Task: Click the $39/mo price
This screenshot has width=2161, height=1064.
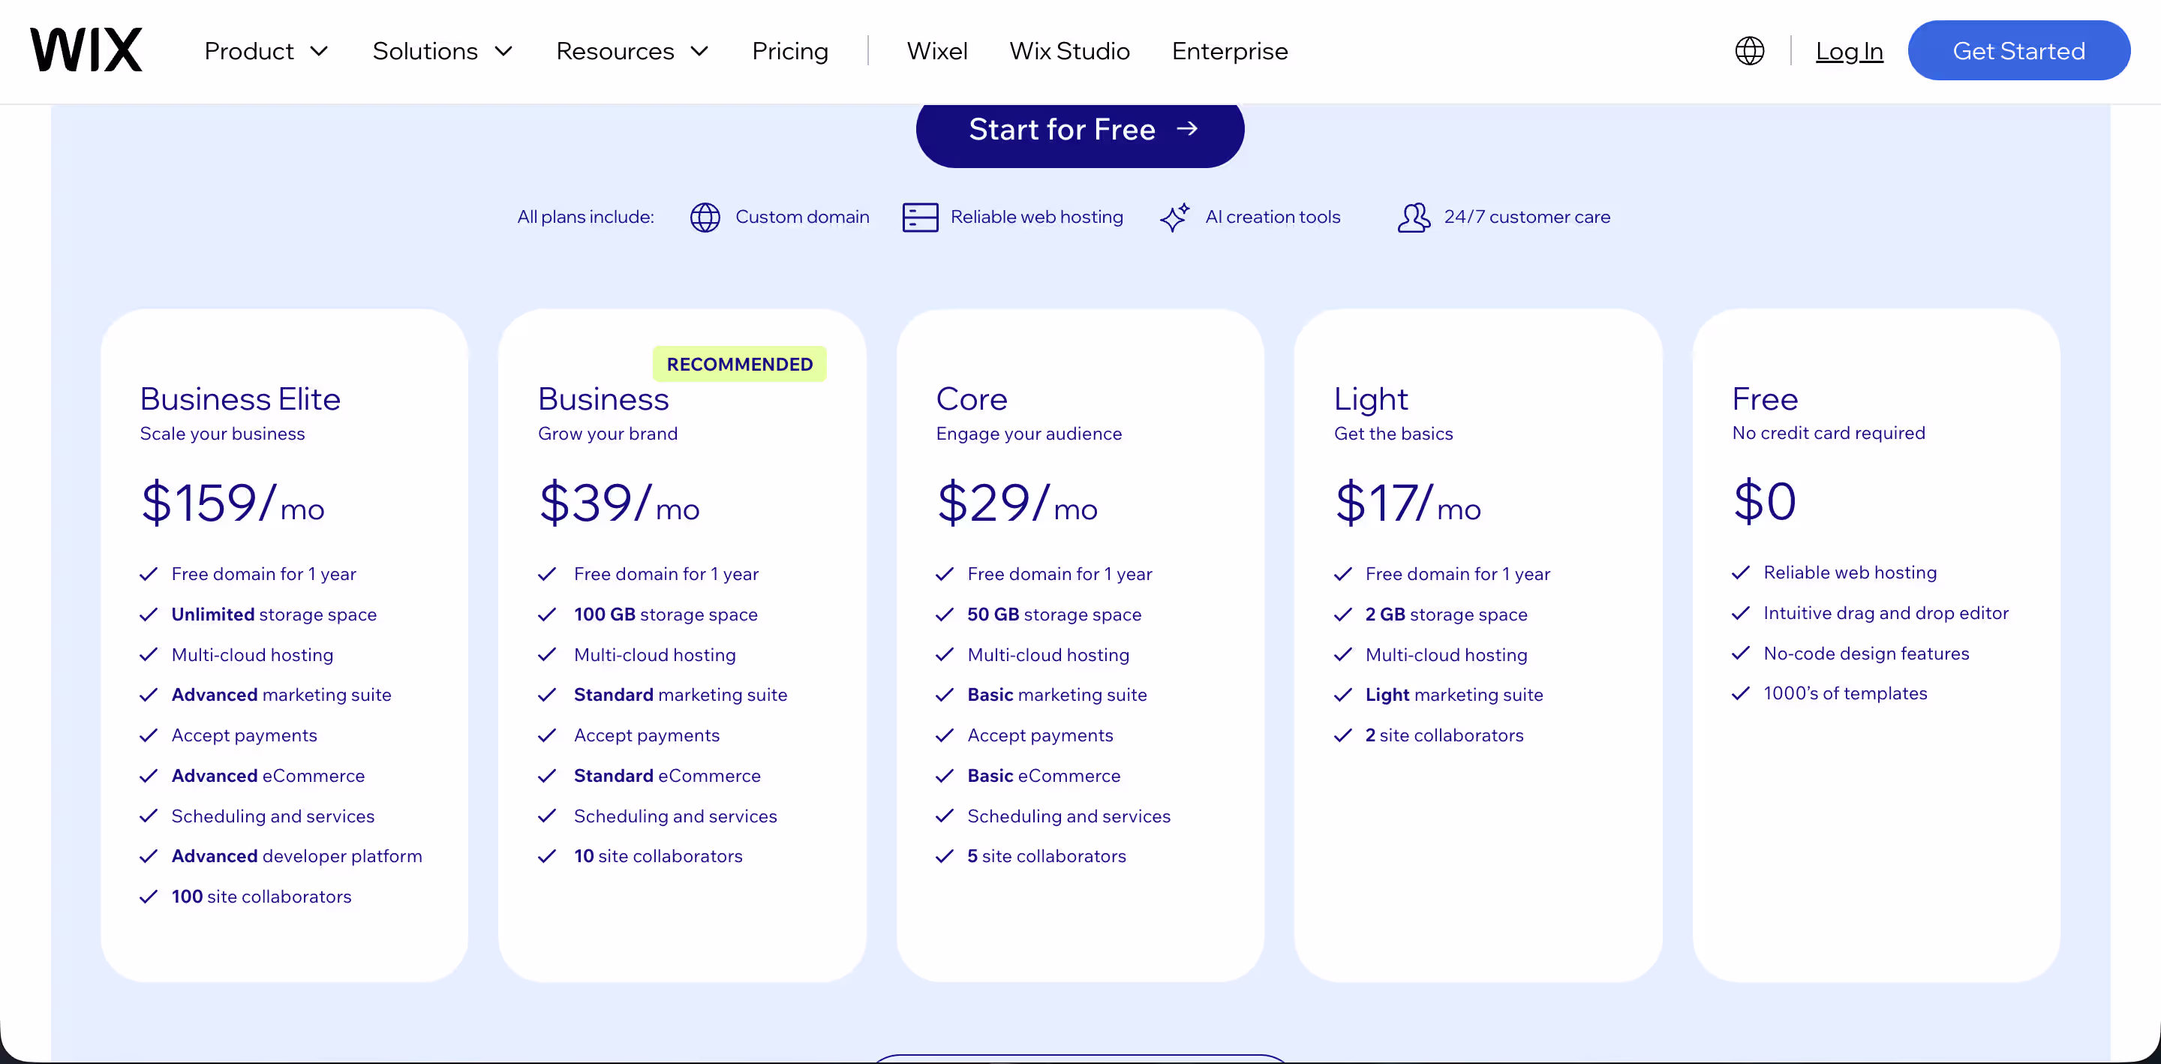Action: coord(619,503)
